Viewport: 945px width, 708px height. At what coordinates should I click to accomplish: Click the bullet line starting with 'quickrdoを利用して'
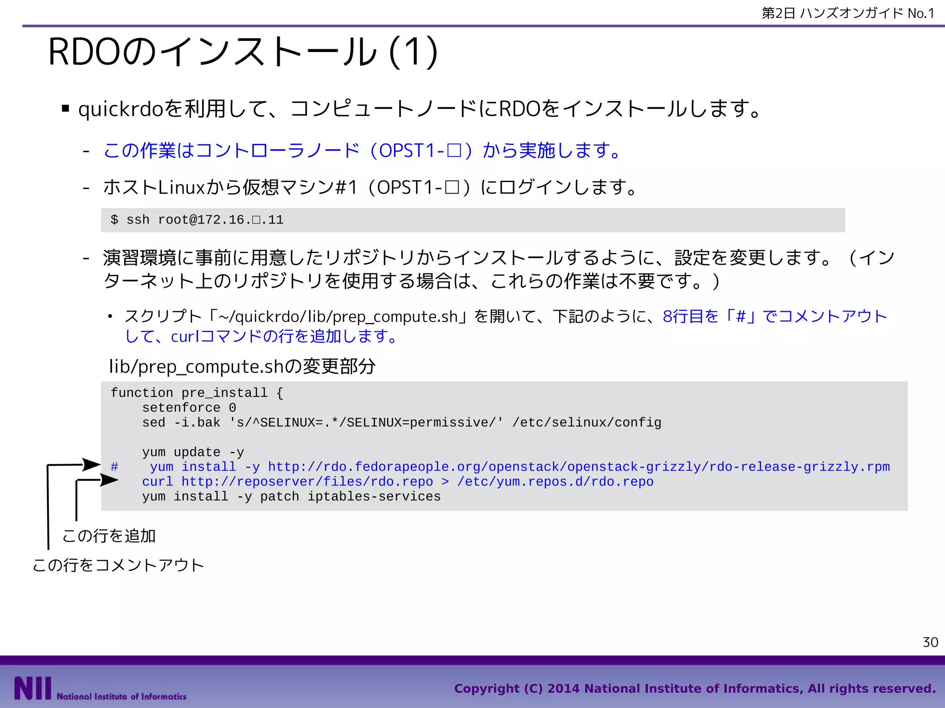(x=419, y=109)
